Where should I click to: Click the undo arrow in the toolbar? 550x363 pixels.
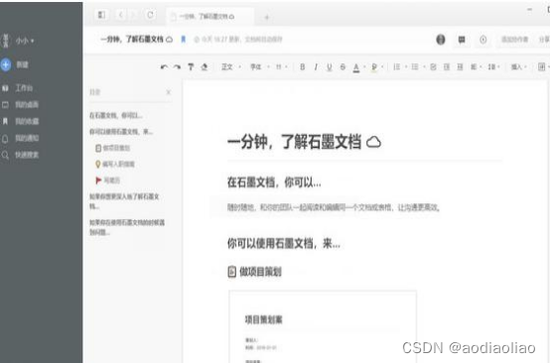164,66
